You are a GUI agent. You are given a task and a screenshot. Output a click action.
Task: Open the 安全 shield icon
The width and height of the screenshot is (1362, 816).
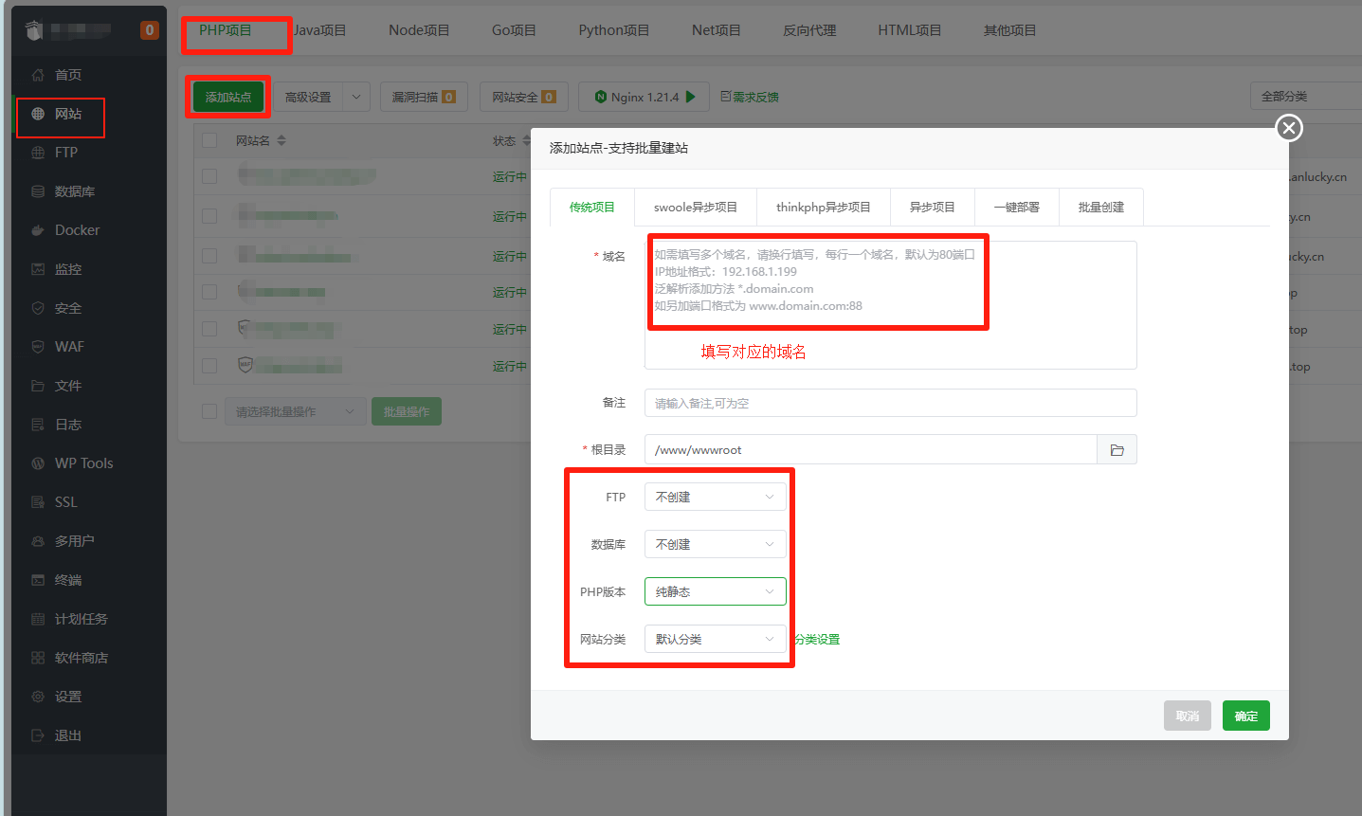click(x=38, y=308)
